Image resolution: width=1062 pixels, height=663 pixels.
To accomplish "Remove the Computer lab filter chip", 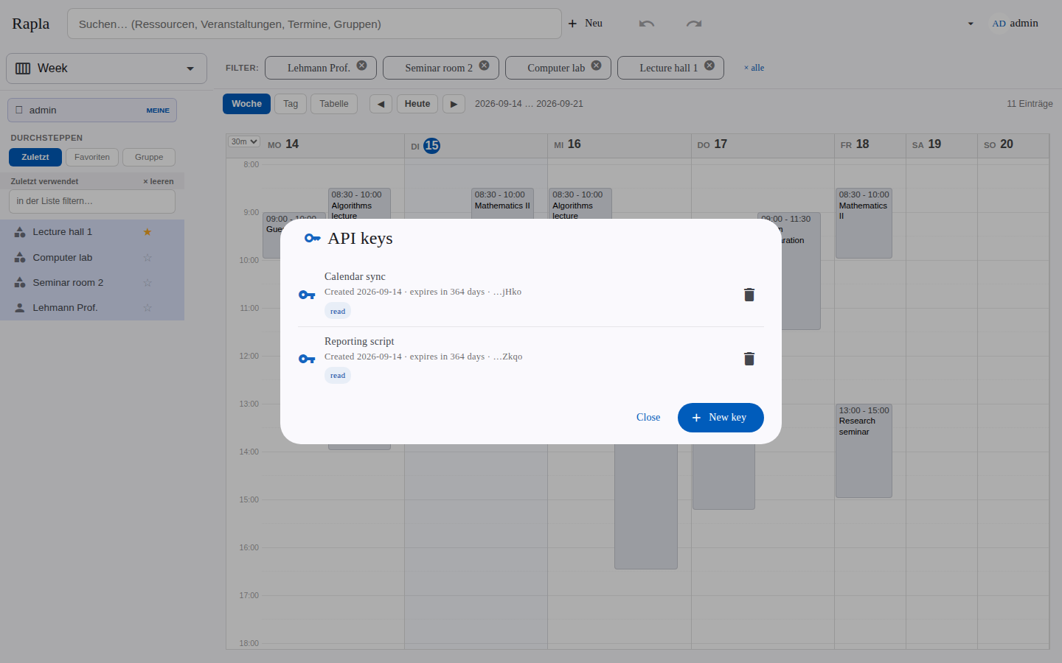I will (596, 66).
